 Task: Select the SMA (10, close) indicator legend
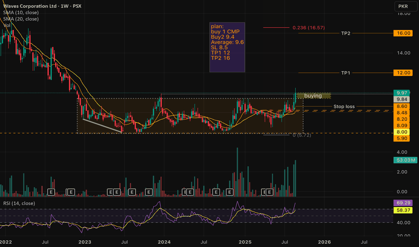21,13
